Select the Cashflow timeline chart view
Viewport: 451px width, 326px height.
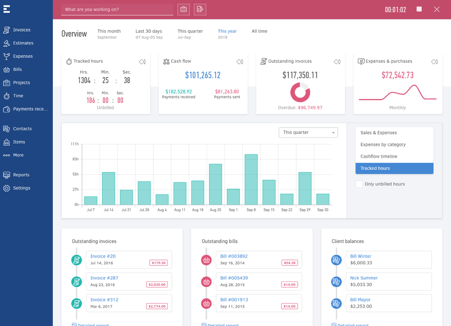(378, 156)
